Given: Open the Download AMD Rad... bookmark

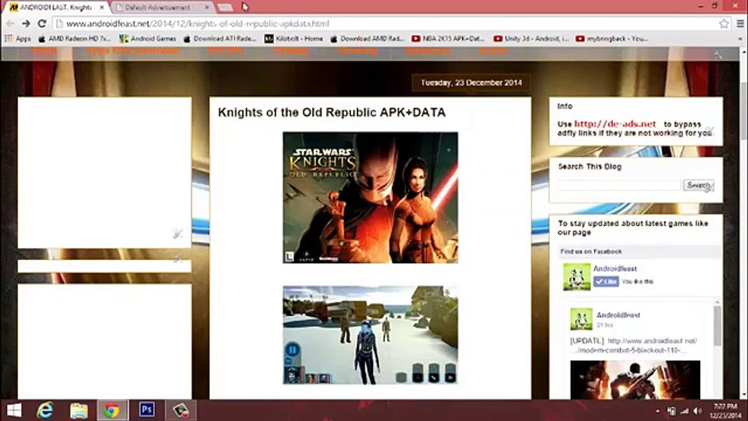Looking at the screenshot, I should [367, 39].
